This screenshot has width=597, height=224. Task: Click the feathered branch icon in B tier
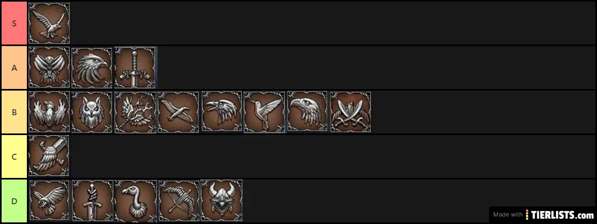tap(135, 112)
